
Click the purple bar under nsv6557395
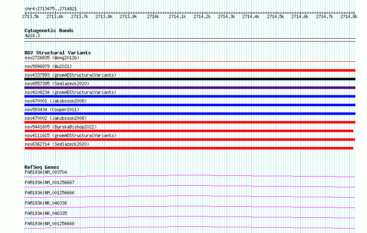[x=190, y=88]
